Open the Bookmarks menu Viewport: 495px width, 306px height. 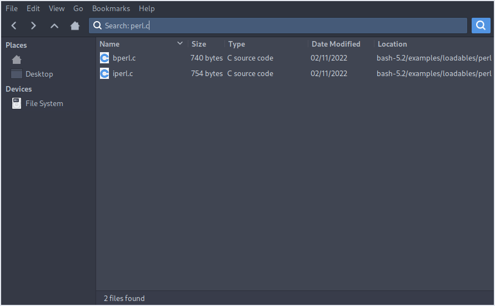click(111, 8)
